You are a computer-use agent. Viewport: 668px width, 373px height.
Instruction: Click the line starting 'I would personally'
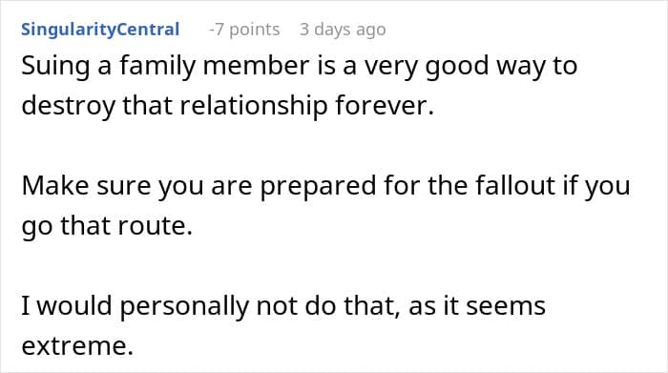coord(283,306)
